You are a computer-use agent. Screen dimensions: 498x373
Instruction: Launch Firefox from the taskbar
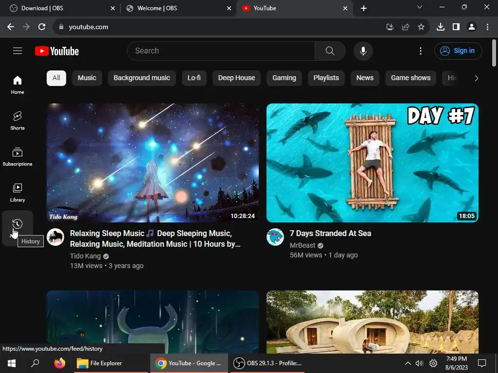tap(59, 363)
